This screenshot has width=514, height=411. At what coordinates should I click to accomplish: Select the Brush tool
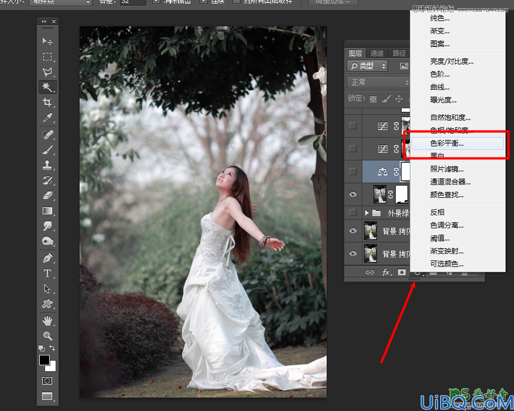pos(47,150)
